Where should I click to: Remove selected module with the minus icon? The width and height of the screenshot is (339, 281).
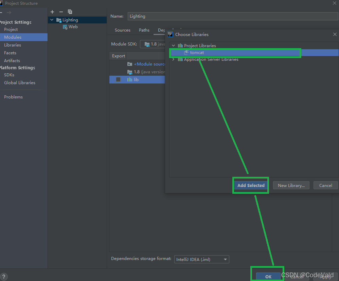61,12
